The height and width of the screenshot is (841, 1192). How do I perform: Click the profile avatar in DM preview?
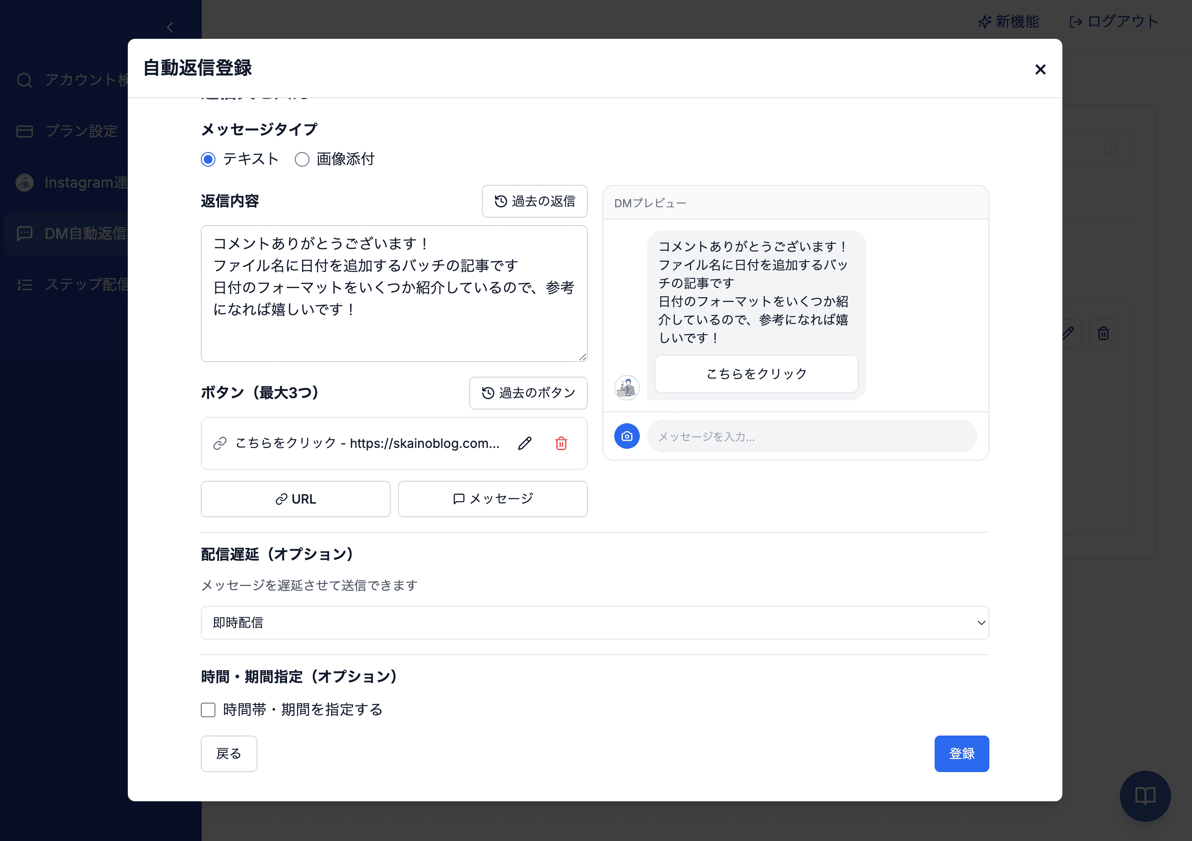(627, 388)
